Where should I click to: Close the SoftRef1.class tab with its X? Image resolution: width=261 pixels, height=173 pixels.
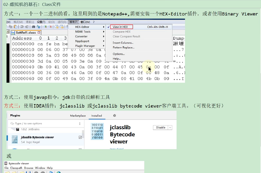point(39,32)
